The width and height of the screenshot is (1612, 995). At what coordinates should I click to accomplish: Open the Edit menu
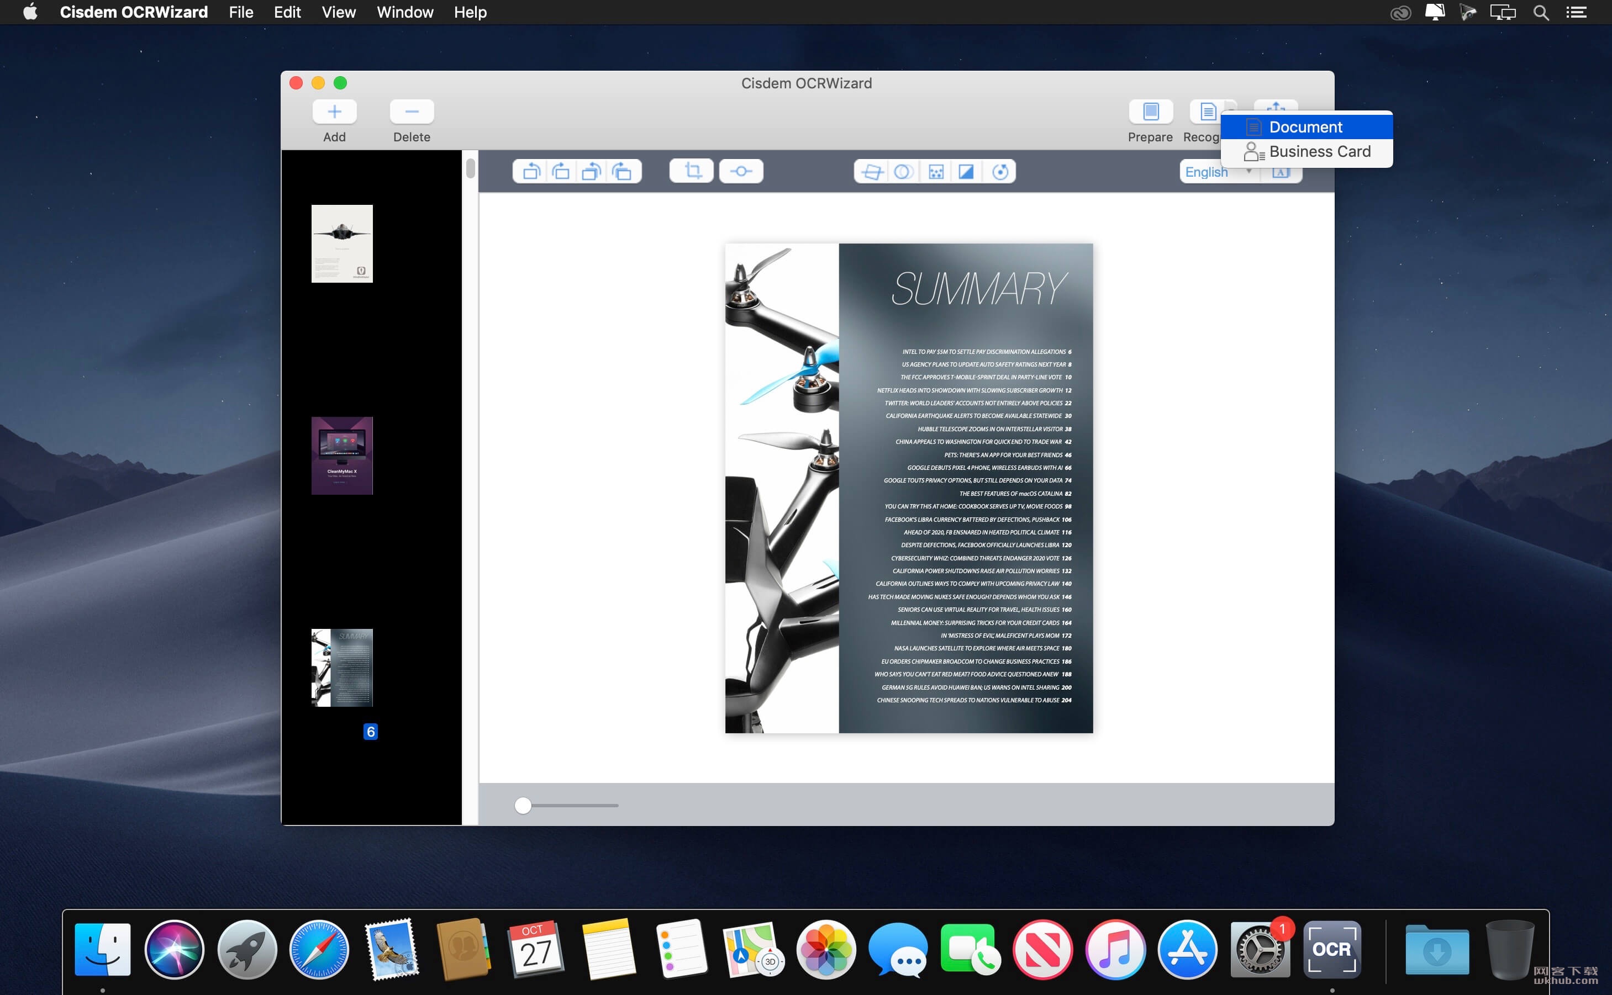[x=287, y=13]
